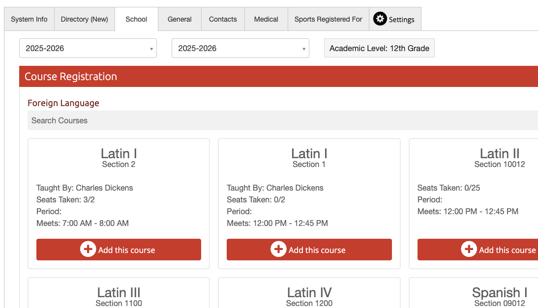This screenshot has width=538, height=308.
Task: Click Latin II title
Action: (500, 153)
